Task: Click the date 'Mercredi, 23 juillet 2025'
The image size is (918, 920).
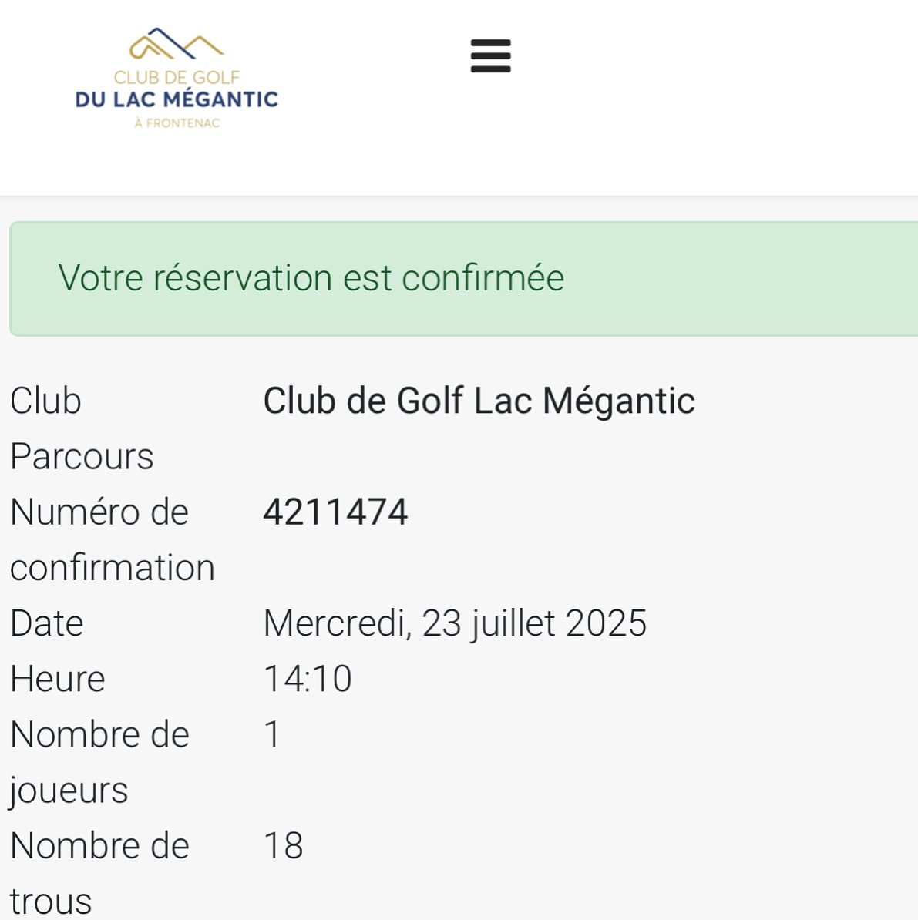Action: click(455, 623)
